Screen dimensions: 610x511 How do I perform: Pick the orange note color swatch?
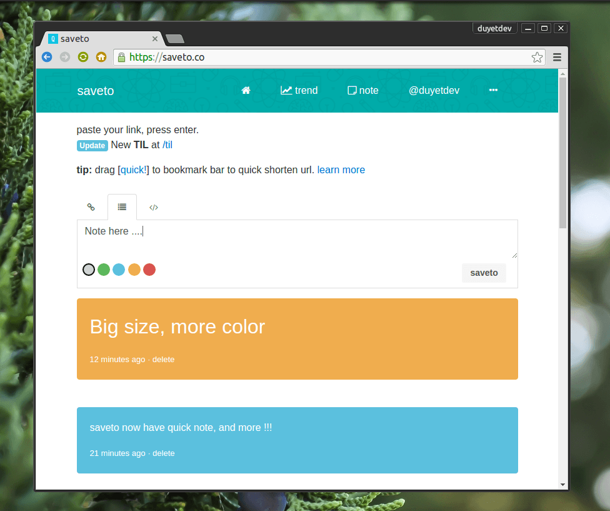point(134,269)
